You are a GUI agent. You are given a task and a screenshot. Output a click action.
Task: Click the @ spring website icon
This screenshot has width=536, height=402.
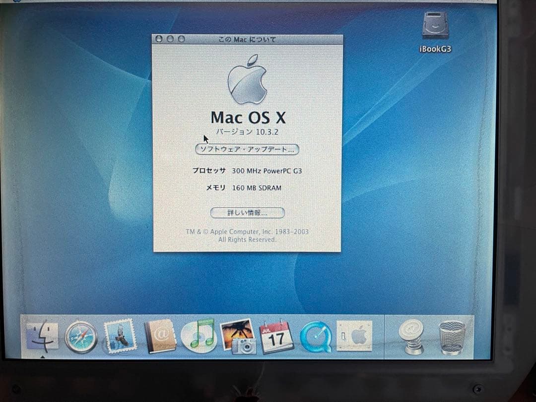(x=411, y=336)
